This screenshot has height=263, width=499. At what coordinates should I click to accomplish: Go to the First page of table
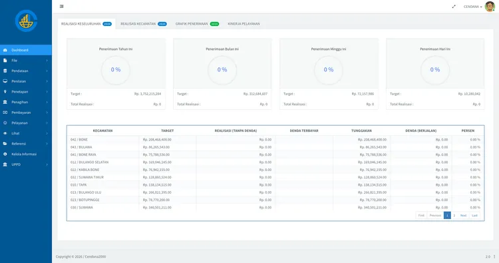coord(421,216)
